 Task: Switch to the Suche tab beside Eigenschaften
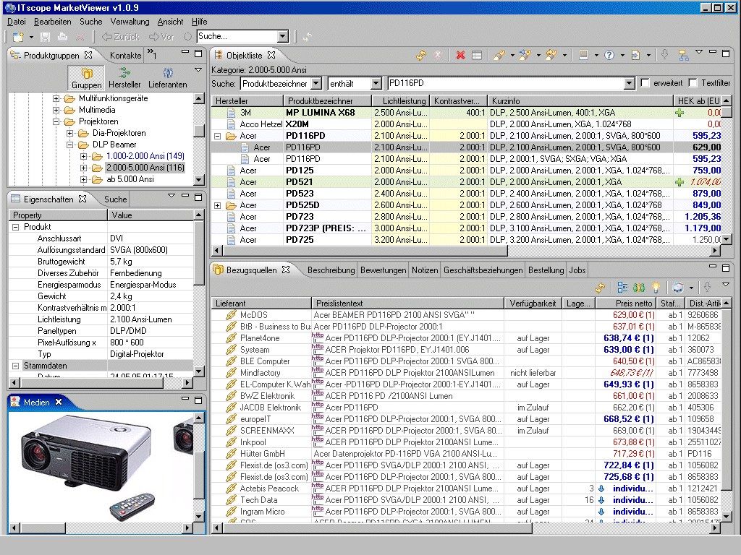(115, 199)
